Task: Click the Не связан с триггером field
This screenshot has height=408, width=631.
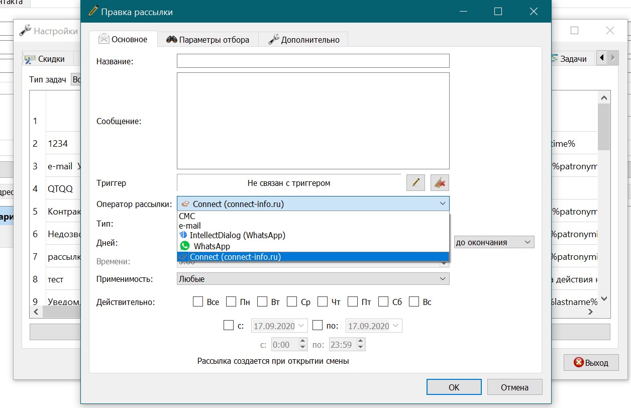Action: tap(289, 183)
